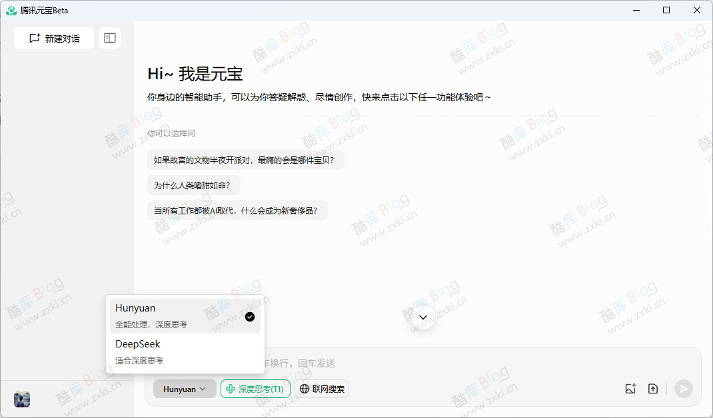
Task: Toggle 联网搜索 web search mode
Action: (x=322, y=389)
